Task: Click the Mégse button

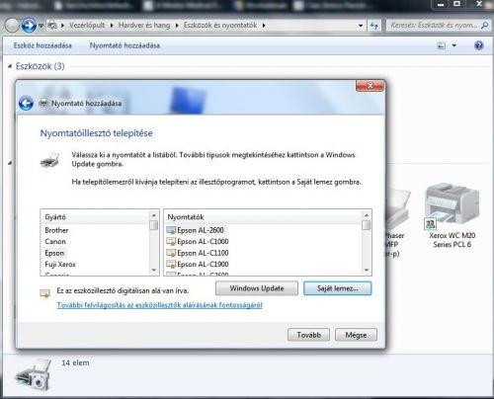Action: click(x=356, y=335)
